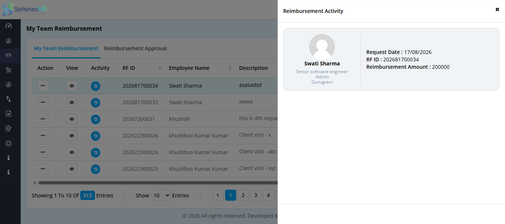The width and height of the screenshot is (505, 224).
Task: View request 202681700033 using its eye button
Action: click(x=72, y=102)
